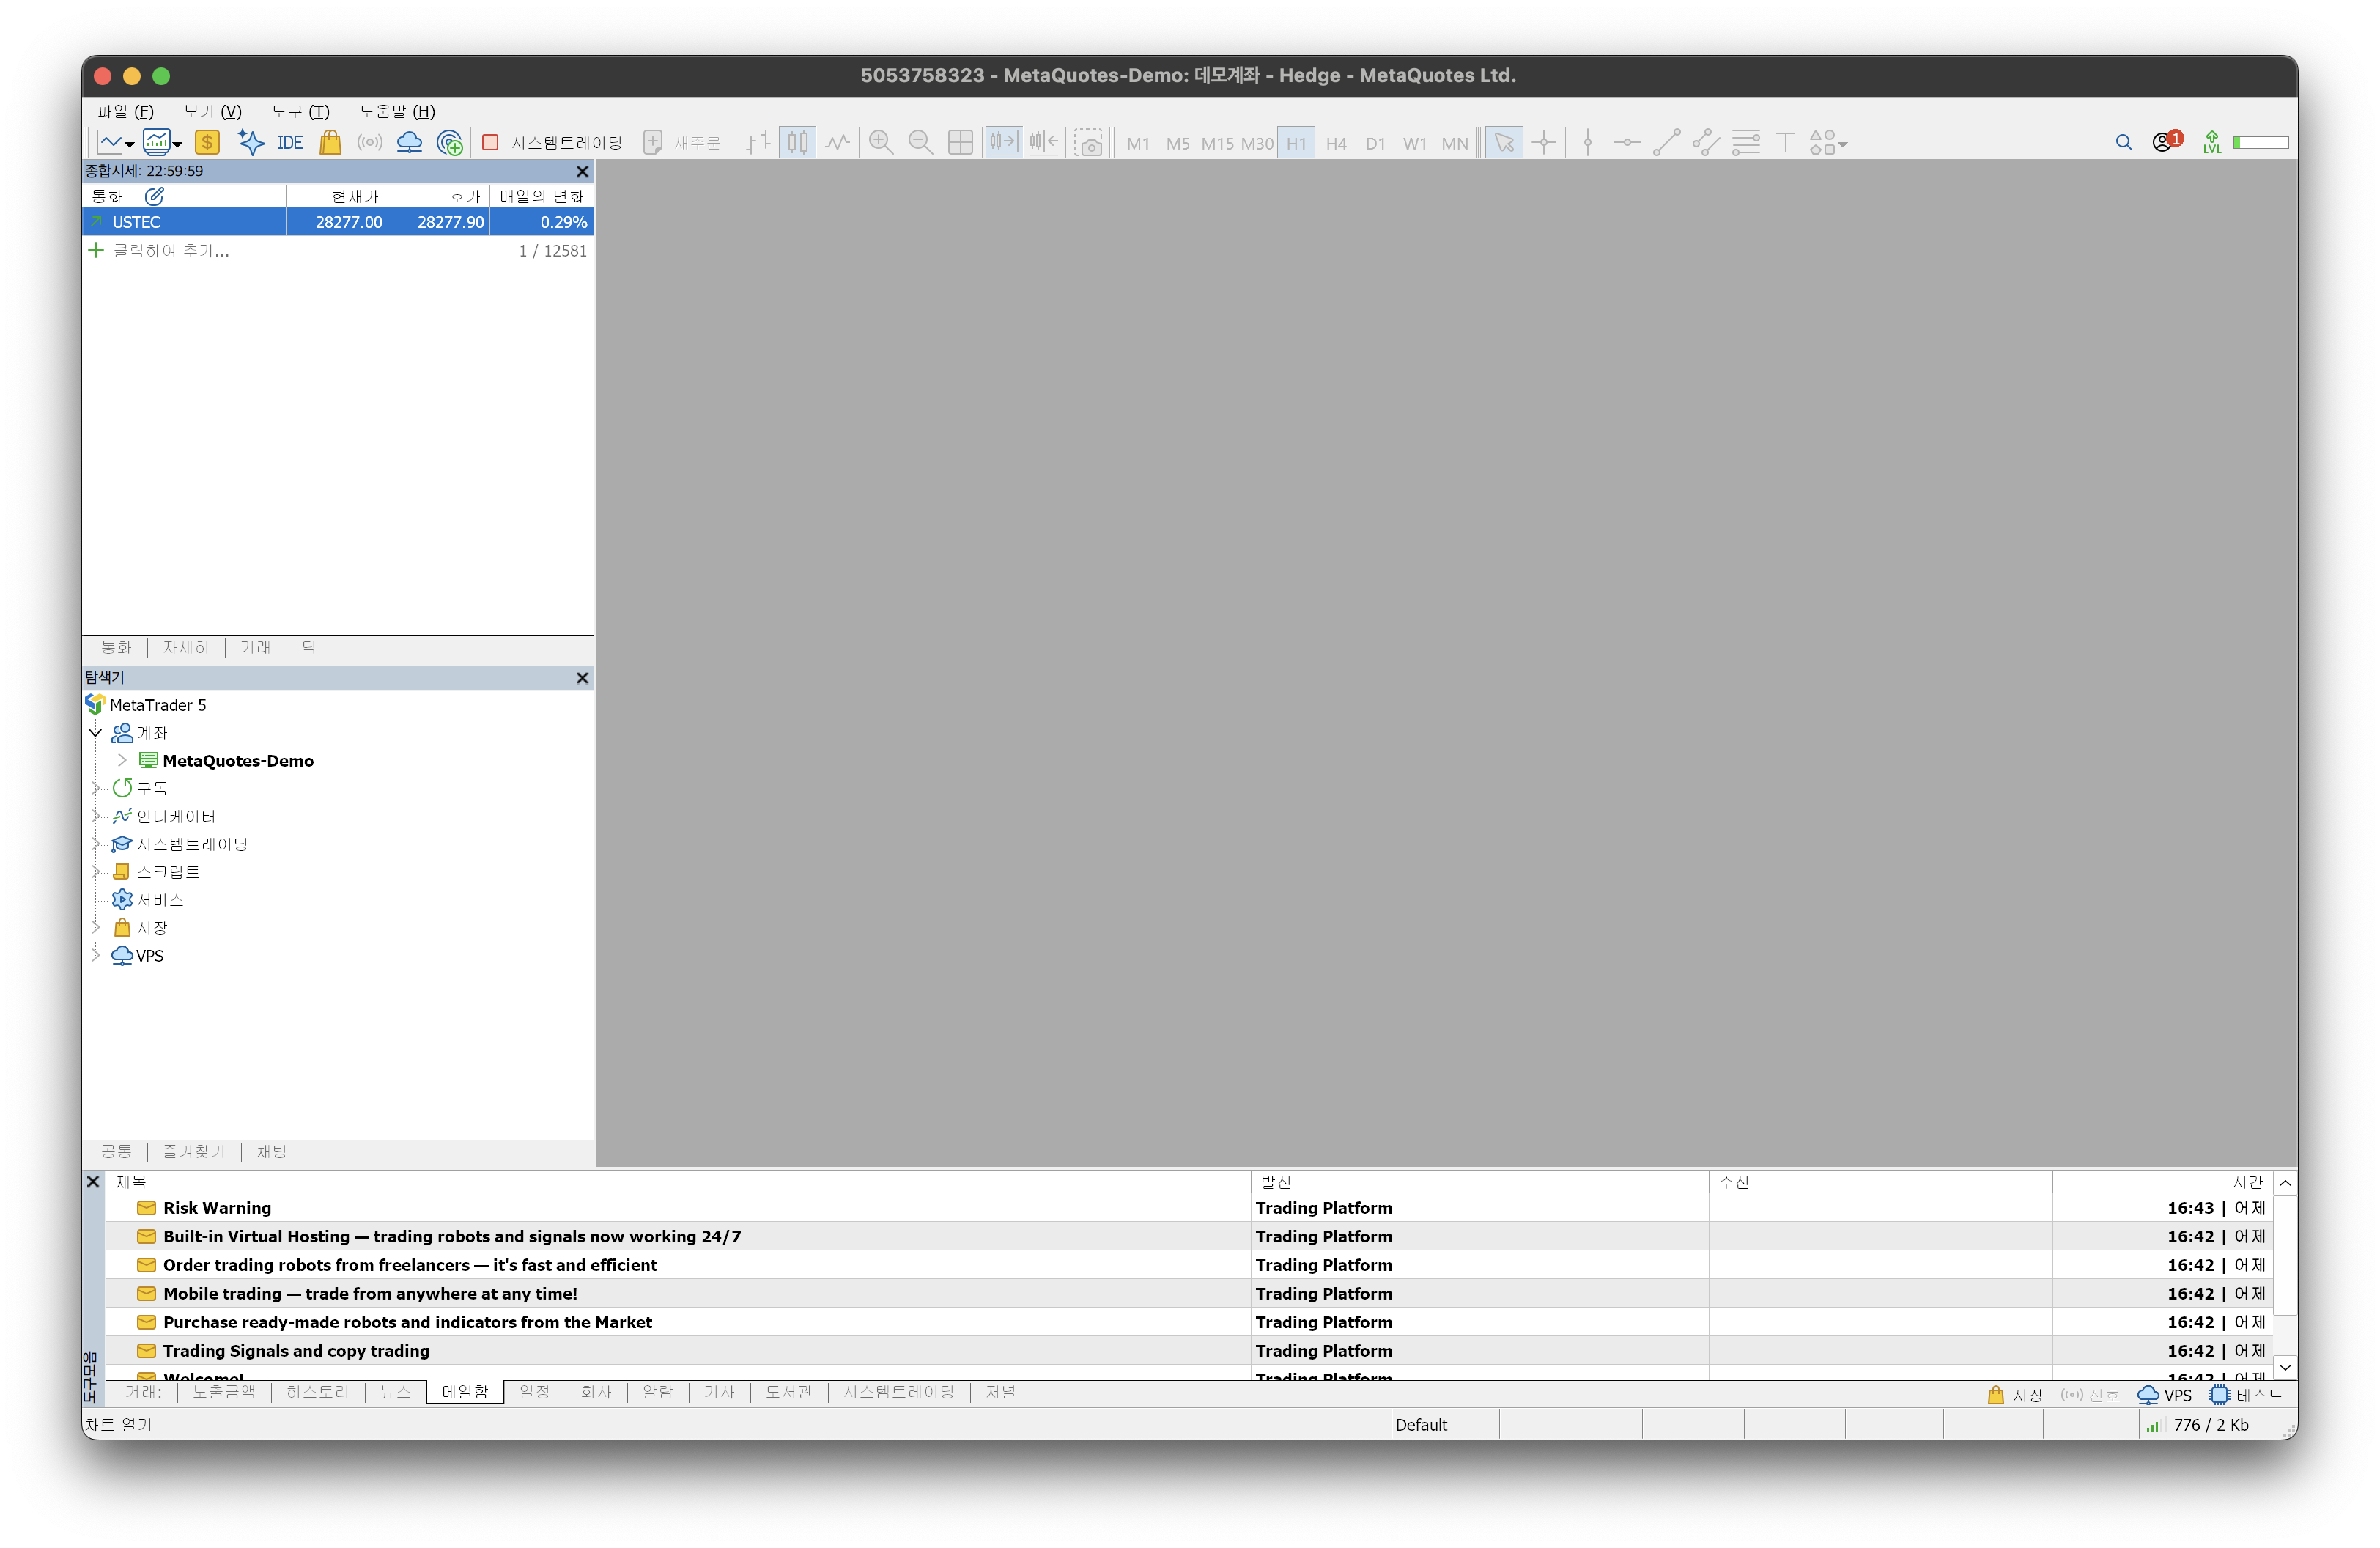The width and height of the screenshot is (2380, 1548).
Task: Edit the symbol list with pencil icon
Action: (154, 196)
